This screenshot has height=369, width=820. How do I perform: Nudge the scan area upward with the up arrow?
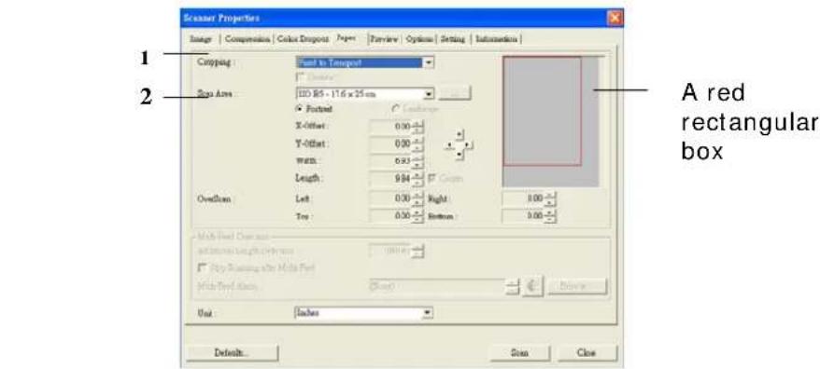click(x=459, y=135)
